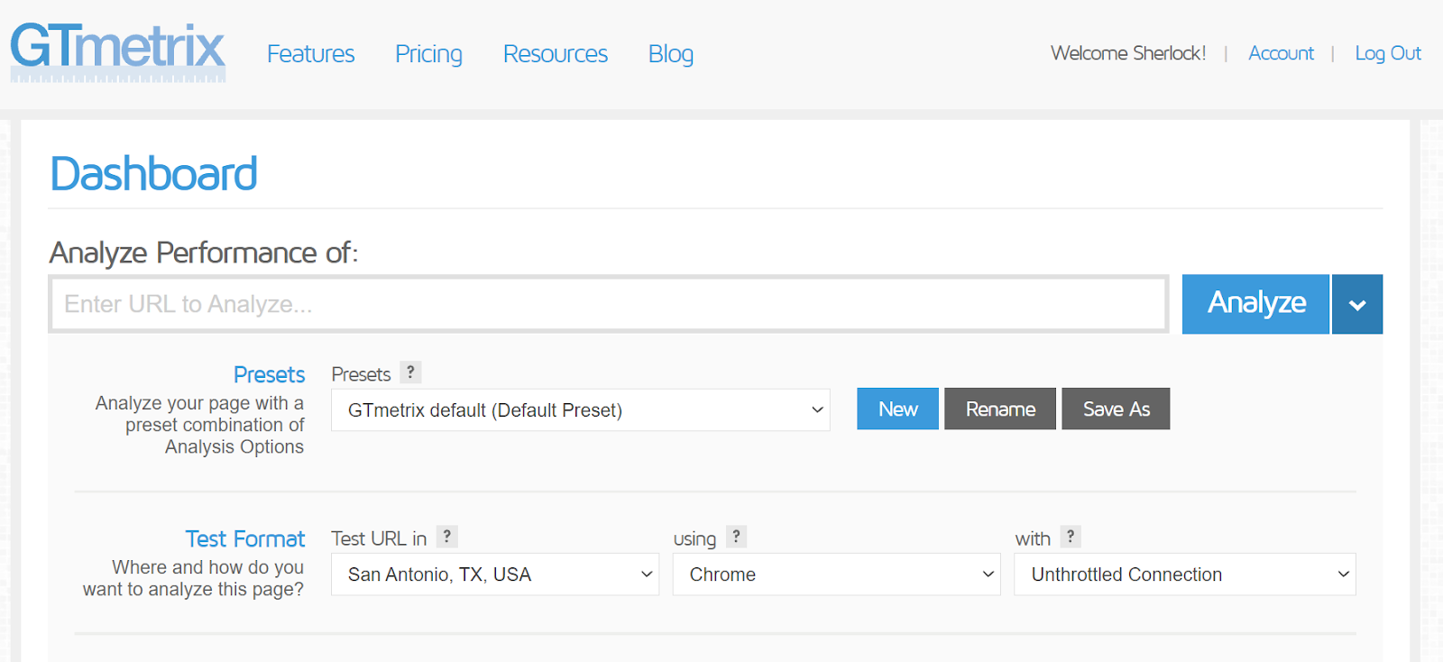Click the Log Out link
The height and width of the screenshot is (662, 1443).
point(1388,53)
